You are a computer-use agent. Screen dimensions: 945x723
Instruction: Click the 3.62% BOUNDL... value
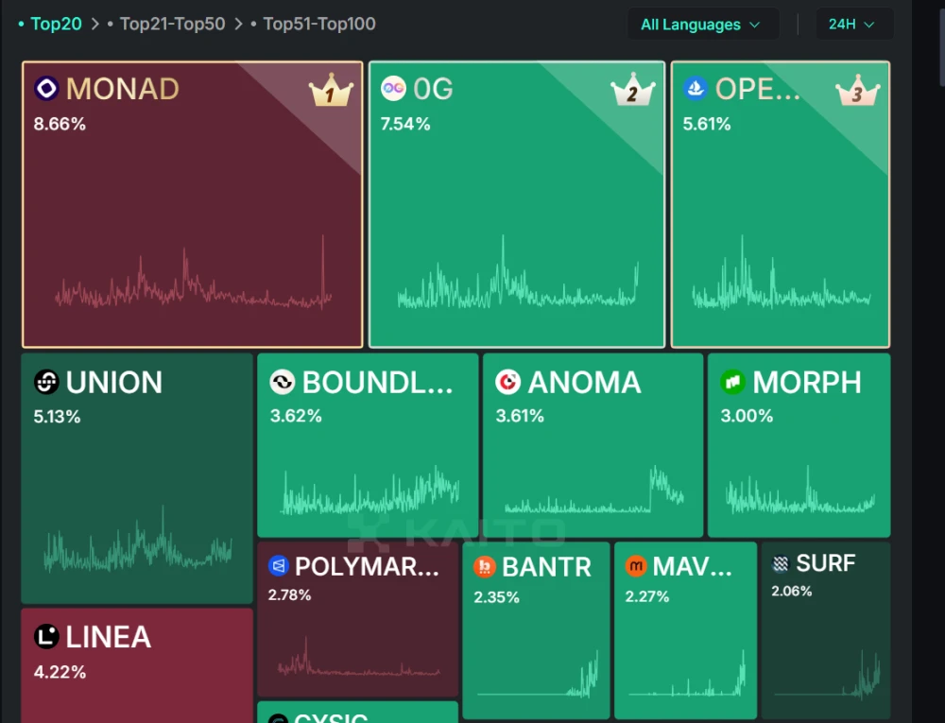coord(296,416)
